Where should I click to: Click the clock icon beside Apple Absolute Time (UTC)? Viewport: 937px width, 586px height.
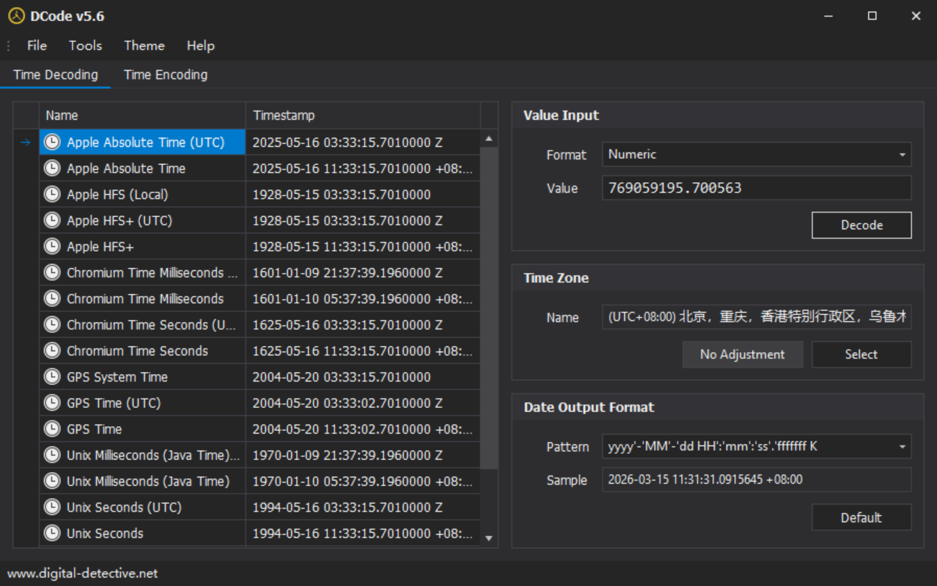click(52, 143)
